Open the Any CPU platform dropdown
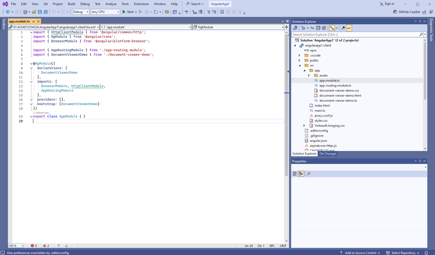 click(105, 12)
